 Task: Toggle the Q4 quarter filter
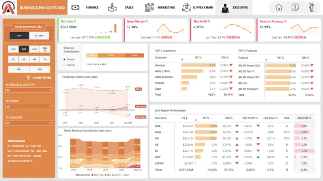point(45,59)
